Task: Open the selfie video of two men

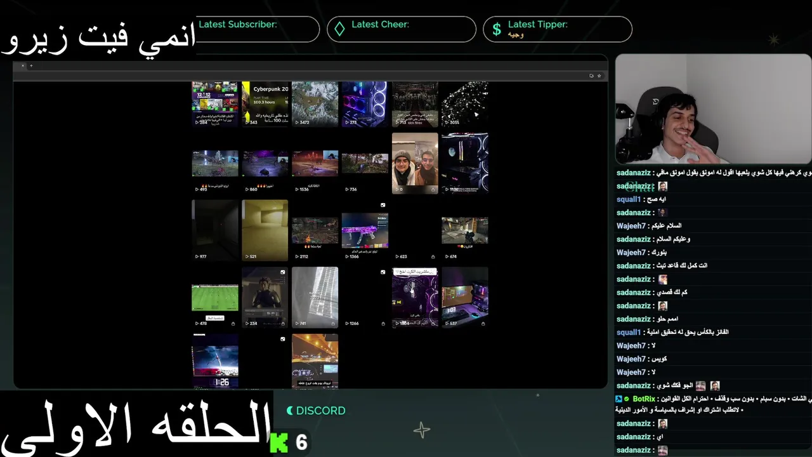Action: 415,163
